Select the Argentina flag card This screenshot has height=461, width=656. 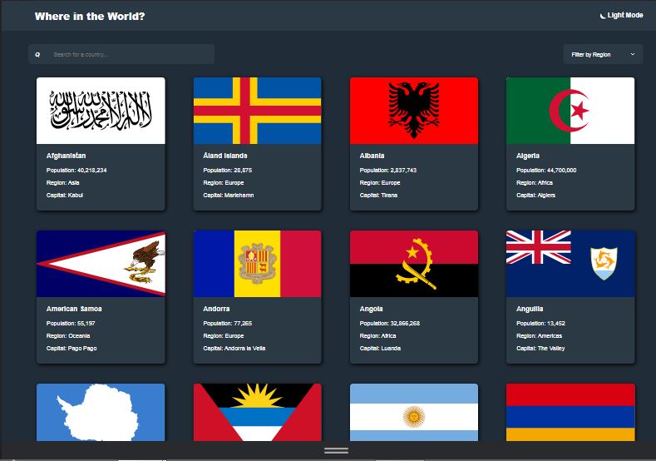[x=413, y=412]
